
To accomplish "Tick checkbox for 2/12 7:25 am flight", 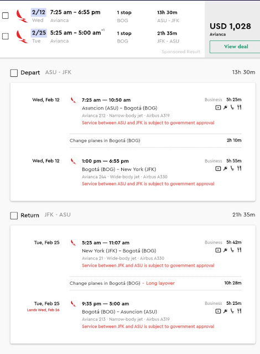I will (x=6, y=15).
